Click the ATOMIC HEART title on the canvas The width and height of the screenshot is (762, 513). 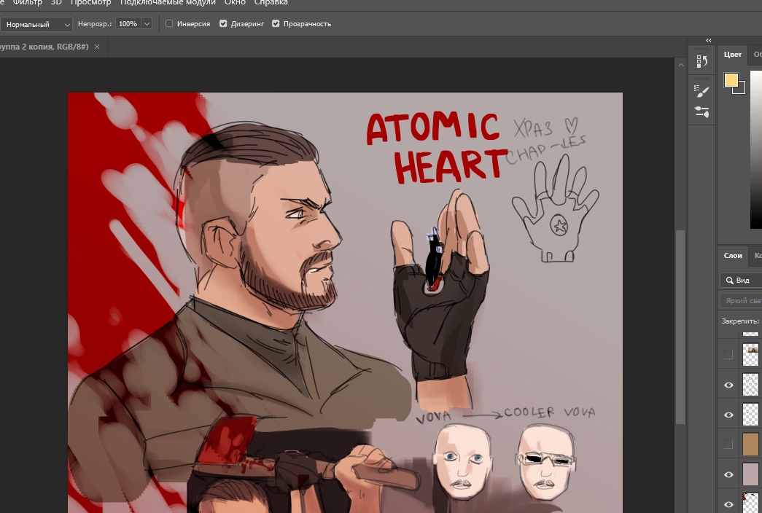pos(436,146)
